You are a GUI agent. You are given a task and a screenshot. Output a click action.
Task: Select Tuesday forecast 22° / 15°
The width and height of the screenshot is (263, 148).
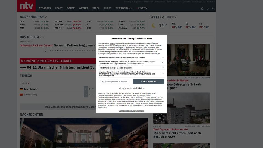coord(191,25)
